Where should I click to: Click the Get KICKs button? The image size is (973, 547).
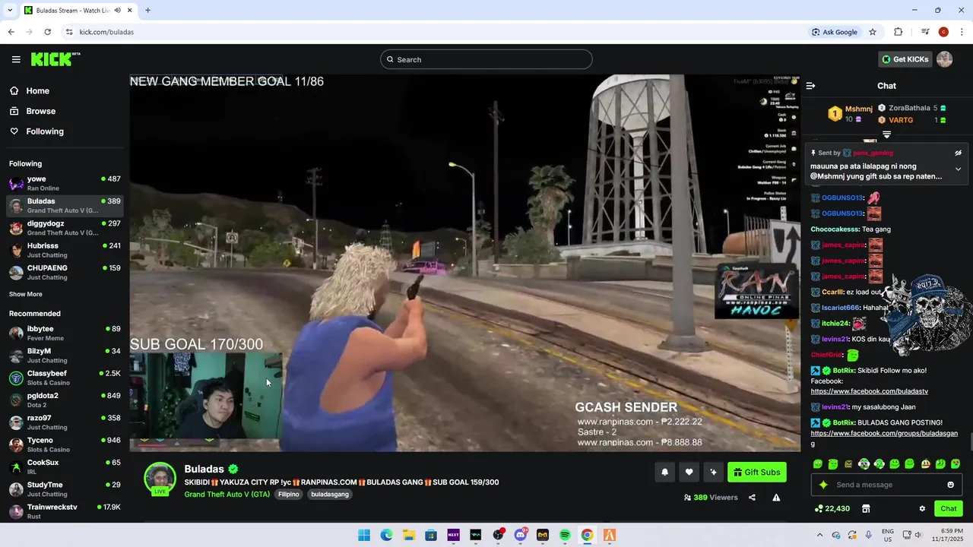click(905, 59)
